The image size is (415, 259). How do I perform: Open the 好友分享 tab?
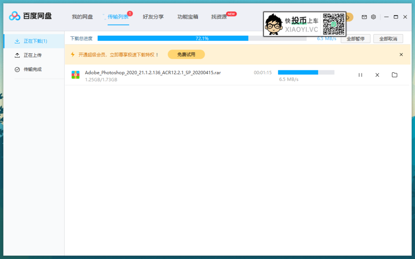point(153,17)
